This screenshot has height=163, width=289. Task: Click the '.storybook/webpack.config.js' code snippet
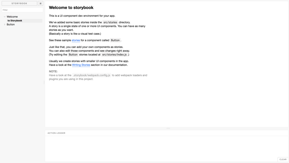92,75
